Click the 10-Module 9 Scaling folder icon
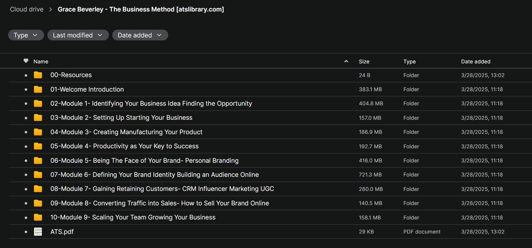Image resolution: width=532 pixels, height=248 pixels. (x=38, y=218)
